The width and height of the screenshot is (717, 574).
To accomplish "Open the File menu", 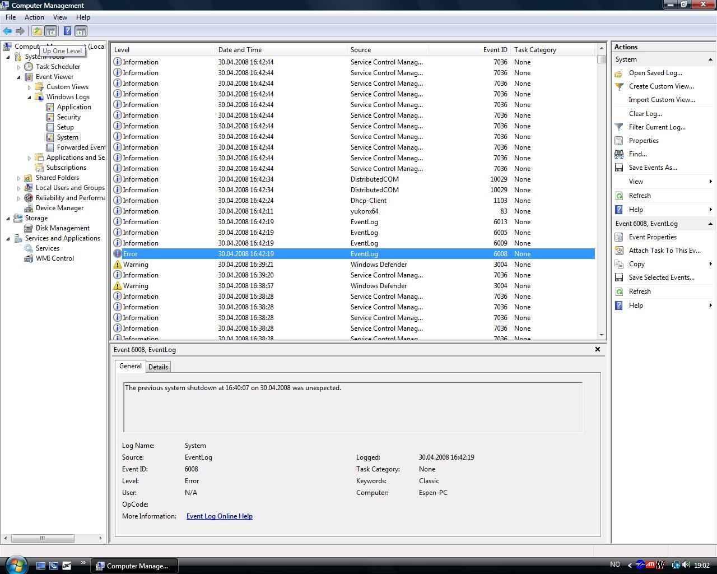I will (11, 17).
